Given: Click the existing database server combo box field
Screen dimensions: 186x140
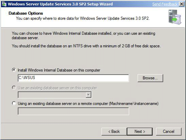Looking at the screenshot, I should click(55, 95).
